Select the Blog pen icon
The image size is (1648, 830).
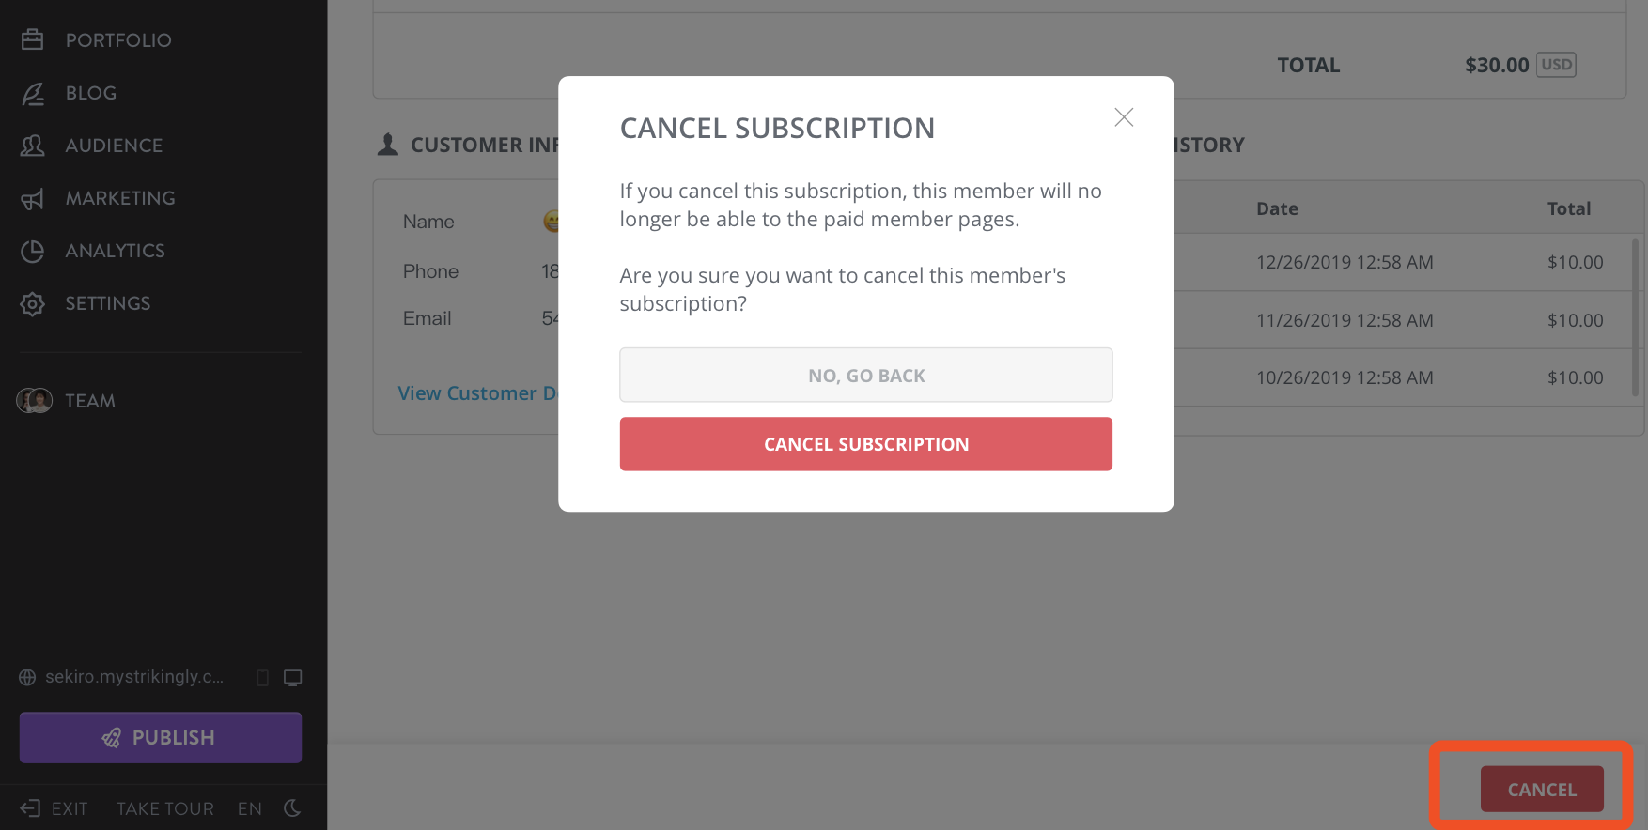tap(33, 93)
